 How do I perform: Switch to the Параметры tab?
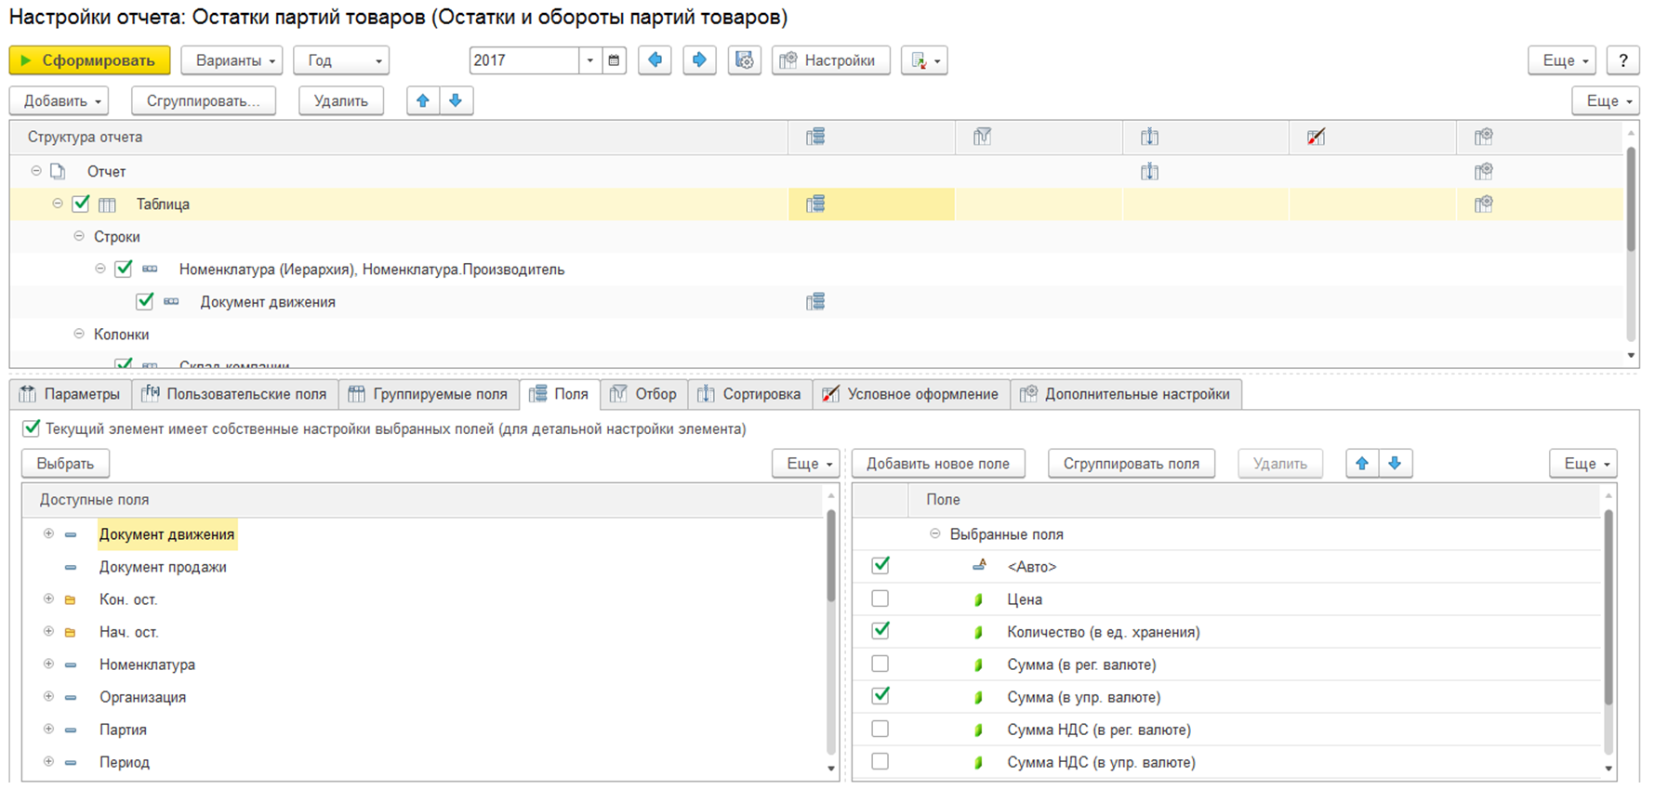coord(70,394)
